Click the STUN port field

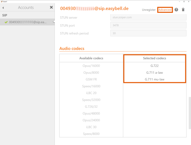coord(148,25)
